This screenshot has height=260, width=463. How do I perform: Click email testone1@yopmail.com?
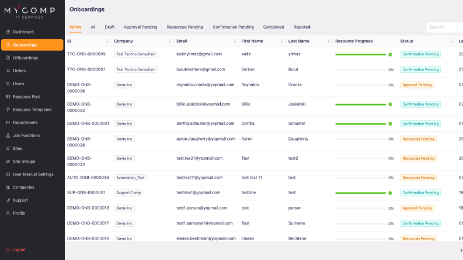pyautogui.click(x=199, y=192)
